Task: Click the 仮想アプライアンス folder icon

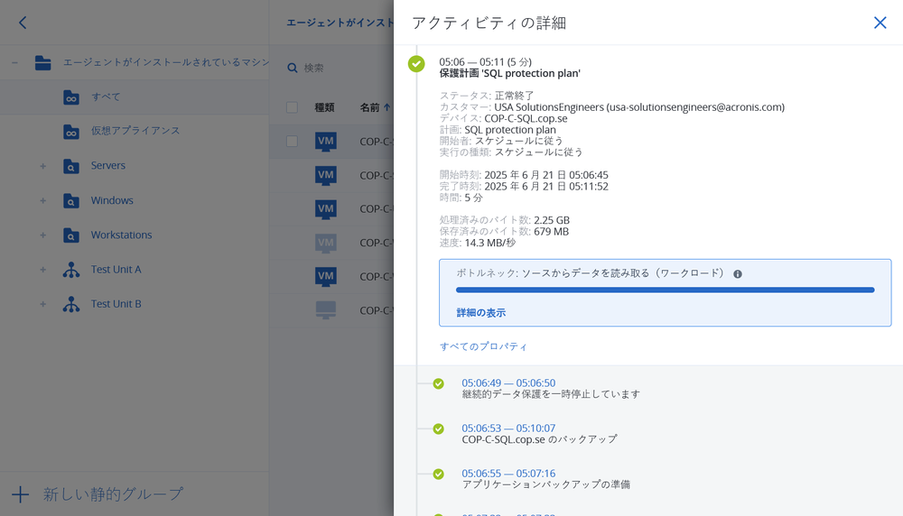Action: pos(71,132)
